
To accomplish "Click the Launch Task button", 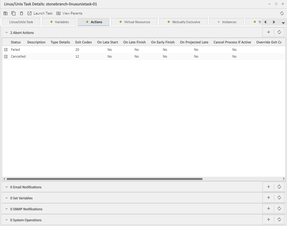I will (40, 13).
